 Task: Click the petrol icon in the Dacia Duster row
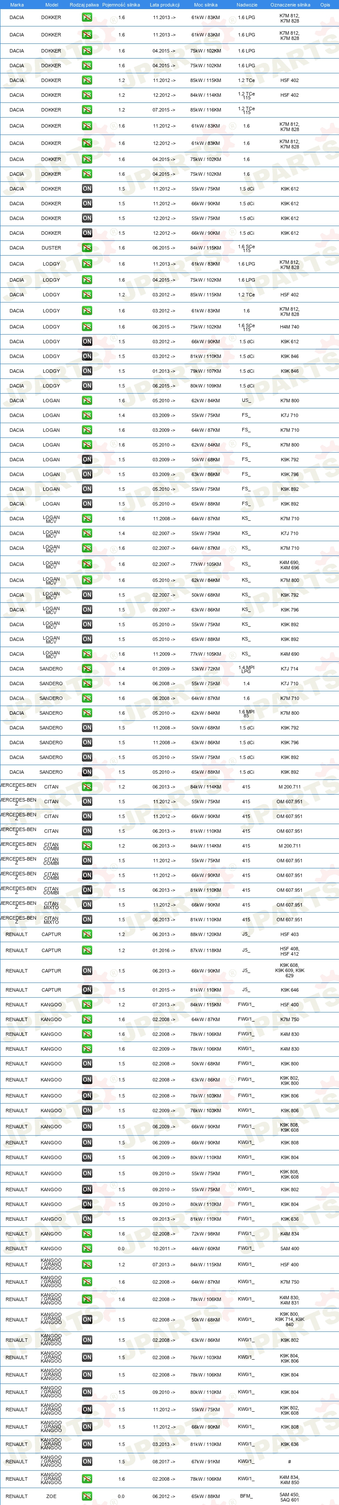(x=87, y=248)
